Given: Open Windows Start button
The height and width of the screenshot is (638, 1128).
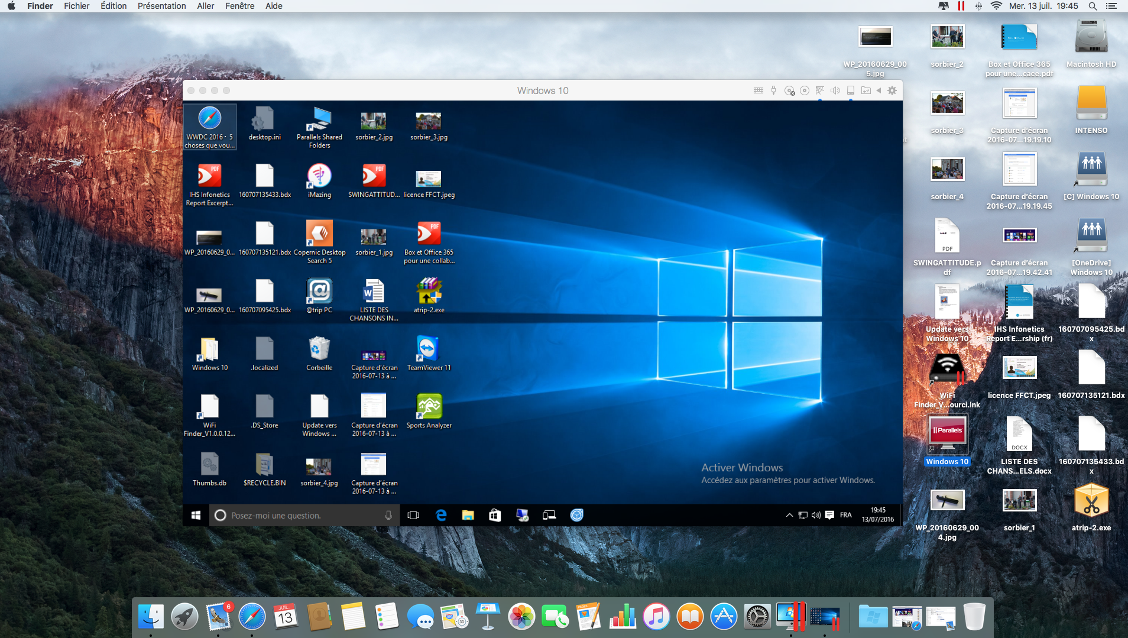Looking at the screenshot, I should 196,515.
